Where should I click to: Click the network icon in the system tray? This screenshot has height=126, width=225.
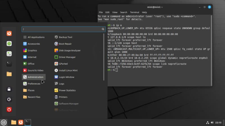208,123
